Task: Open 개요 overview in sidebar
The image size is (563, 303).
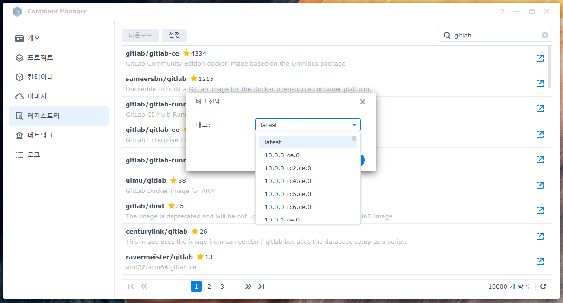Action: [58, 38]
